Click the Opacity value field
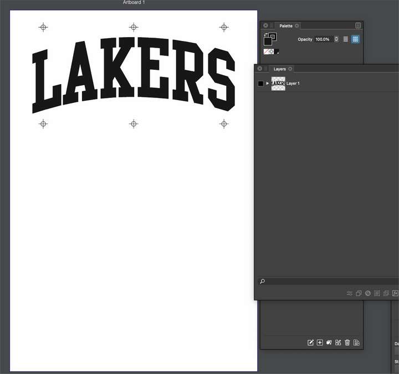 coord(323,39)
